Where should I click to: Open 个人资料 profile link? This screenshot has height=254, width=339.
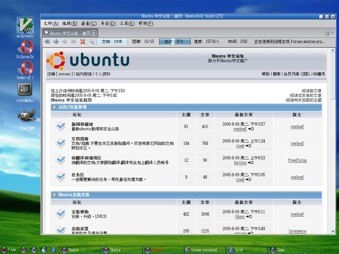[103, 74]
